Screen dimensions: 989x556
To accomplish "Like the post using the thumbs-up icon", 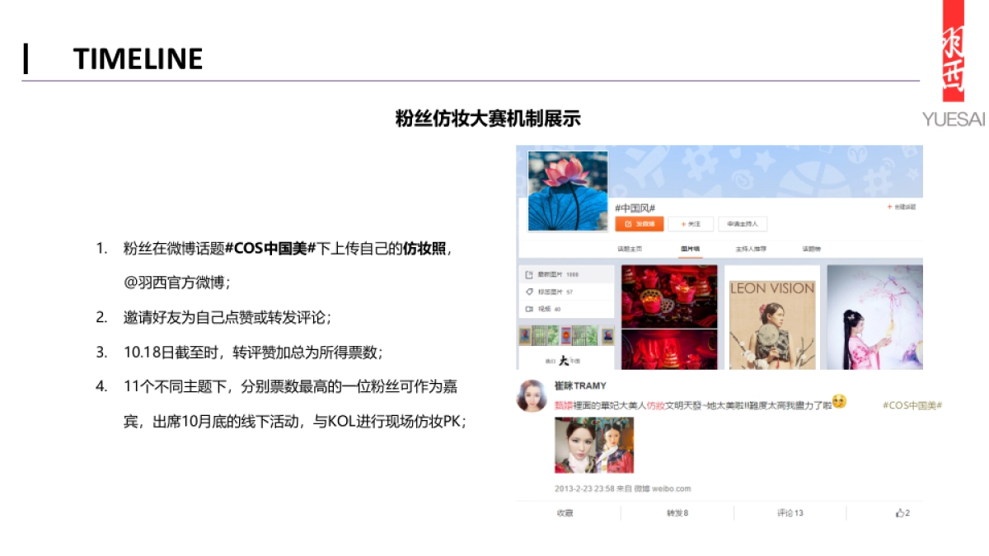I will [901, 512].
